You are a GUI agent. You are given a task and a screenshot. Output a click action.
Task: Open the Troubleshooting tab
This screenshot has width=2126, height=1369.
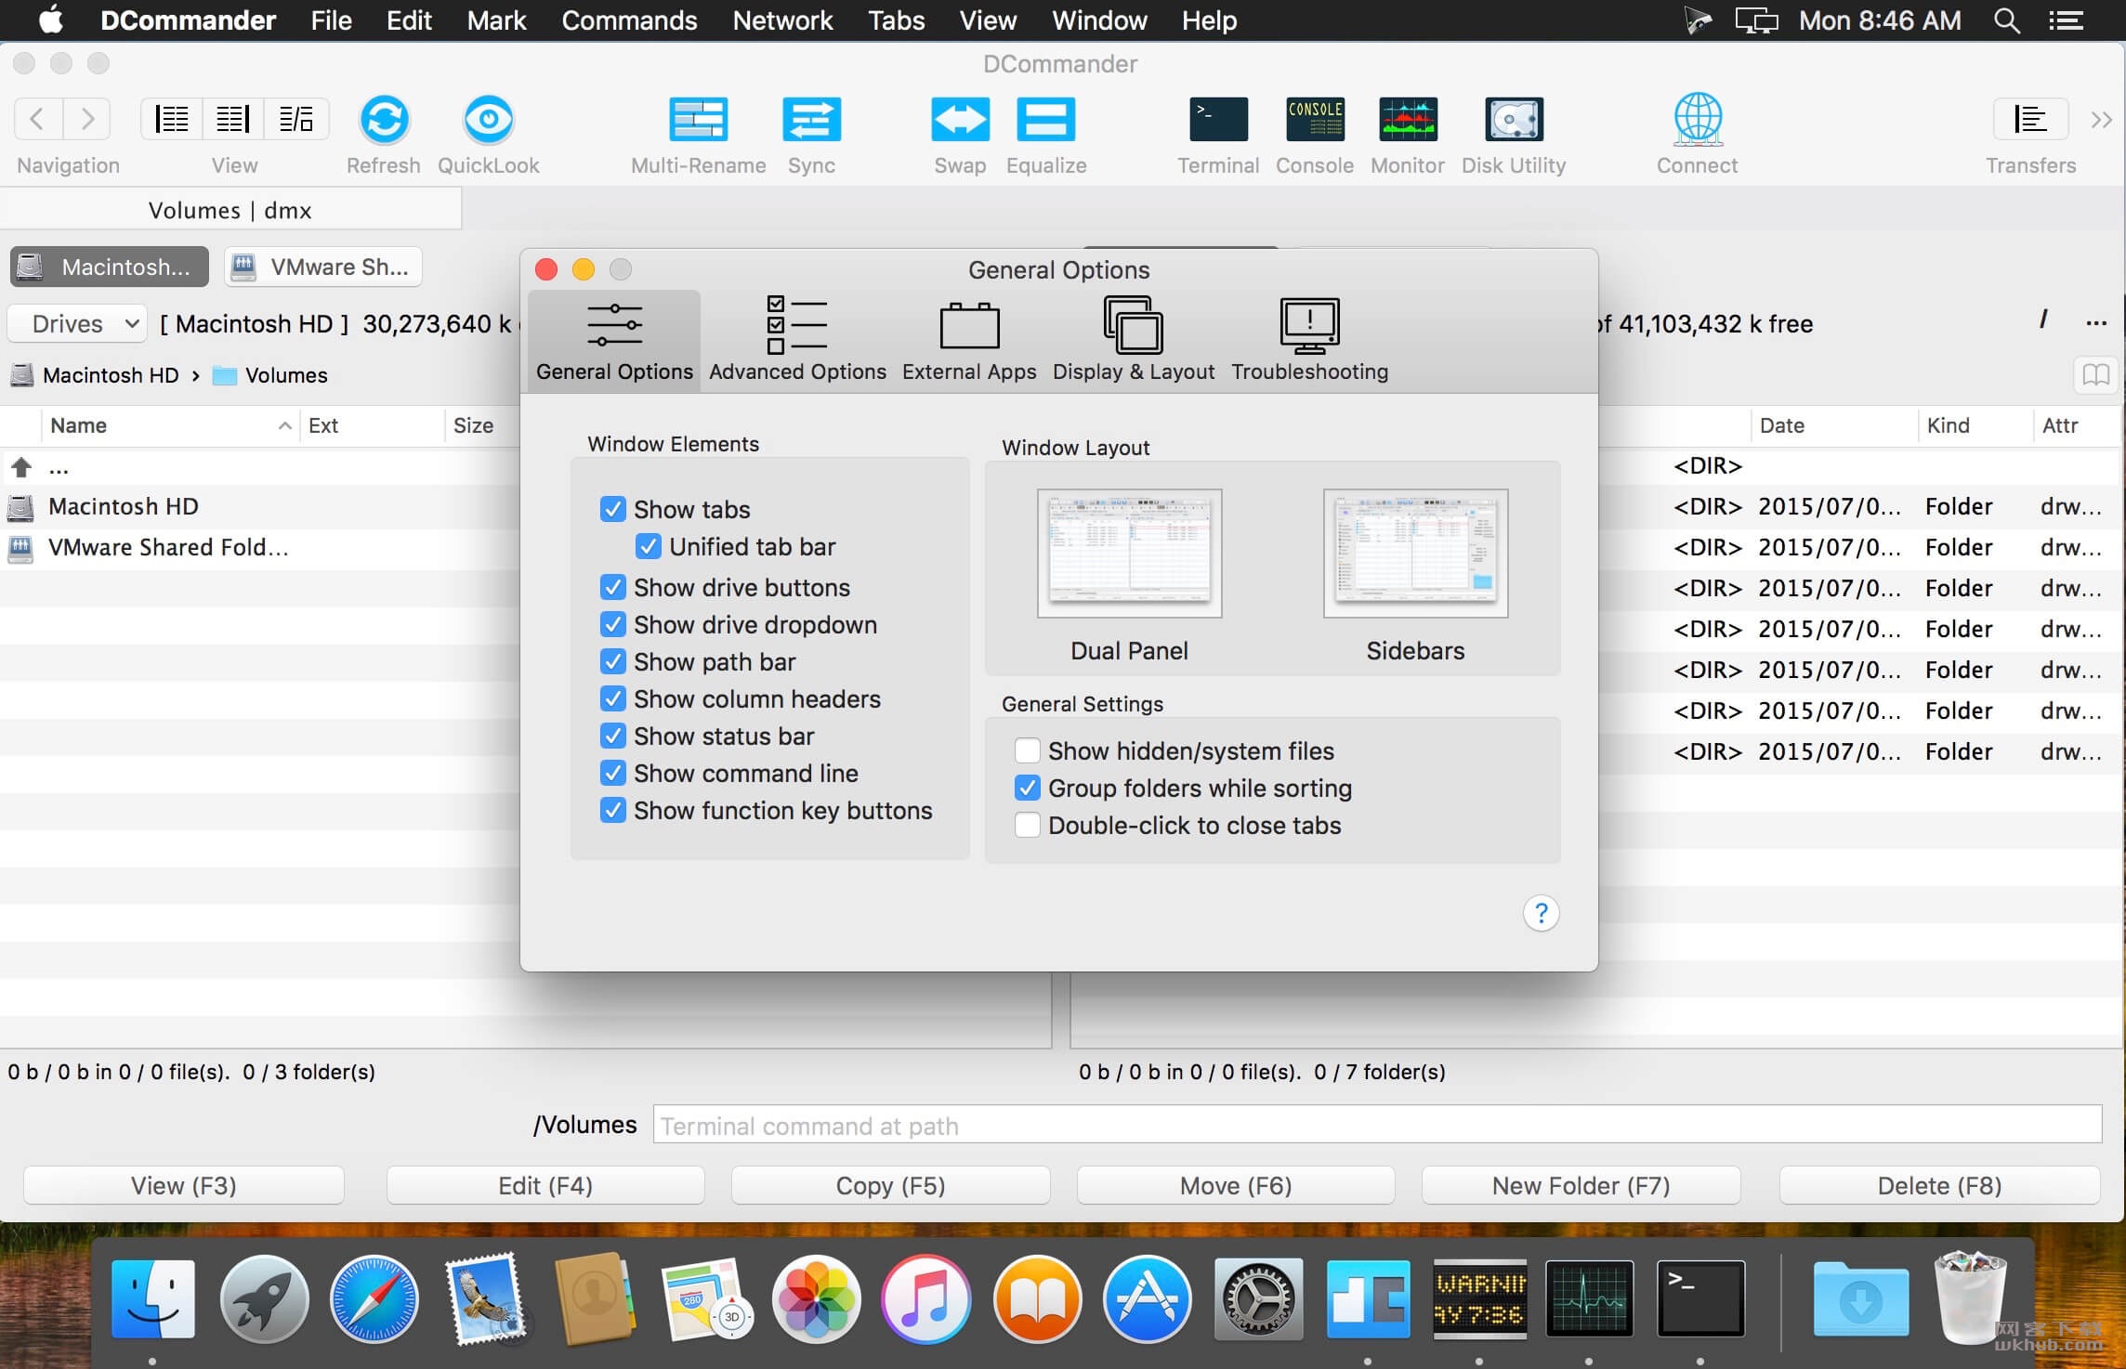(1309, 339)
